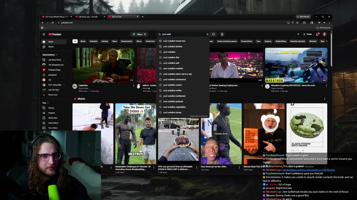Select the 'Bodybuilding' filter chip

tap(281, 41)
